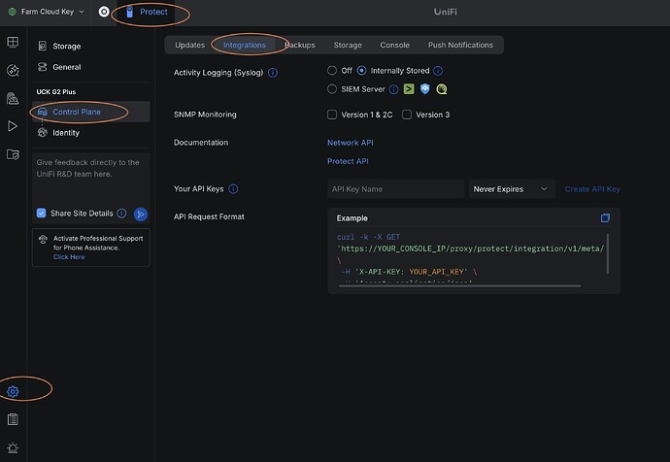The height and width of the screenshot is (462, 670).
Task: Open the clipboard log icon in the sidebar
Action: click(x=13, y=419)
